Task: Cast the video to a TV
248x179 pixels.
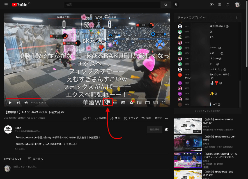Action: click(x=155, y=103)
